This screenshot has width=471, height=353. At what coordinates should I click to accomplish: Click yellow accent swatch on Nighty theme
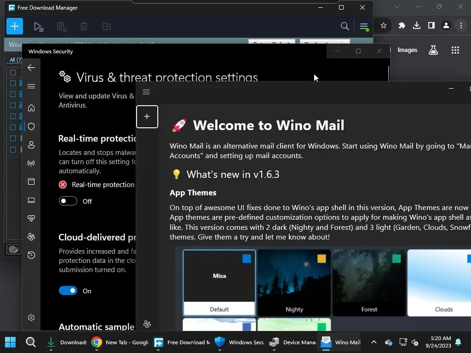pyautogui.click(x=322, y=258)
